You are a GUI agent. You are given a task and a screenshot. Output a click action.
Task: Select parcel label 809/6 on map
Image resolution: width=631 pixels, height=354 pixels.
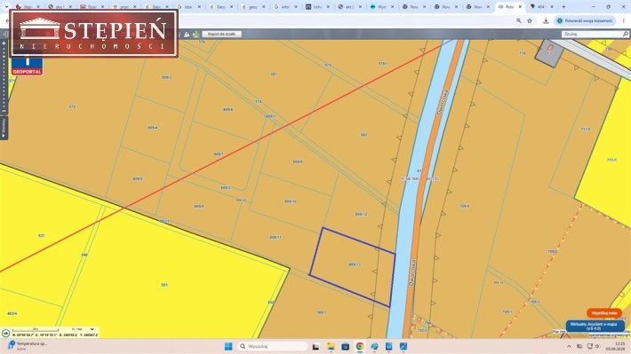(x=228, y=109)
